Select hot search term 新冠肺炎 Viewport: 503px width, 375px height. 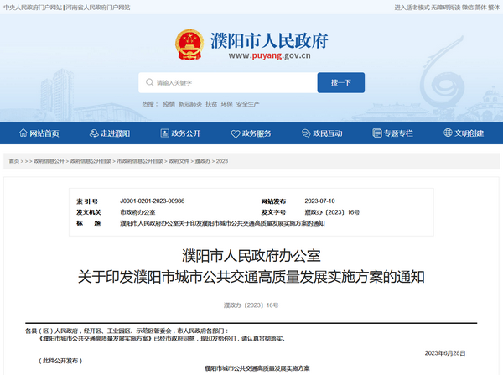point(190,104)
